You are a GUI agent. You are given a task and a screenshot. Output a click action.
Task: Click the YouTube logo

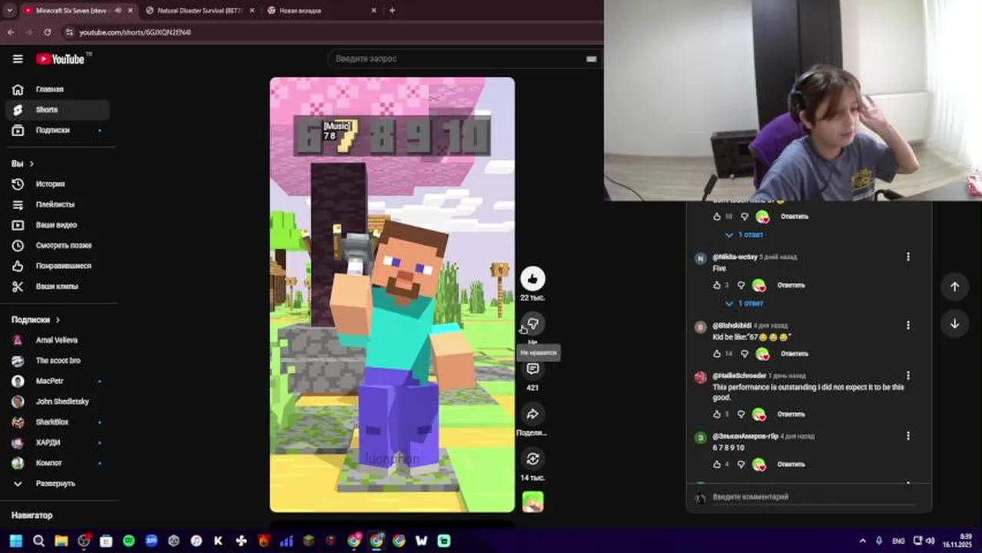(x=60, y=59)
